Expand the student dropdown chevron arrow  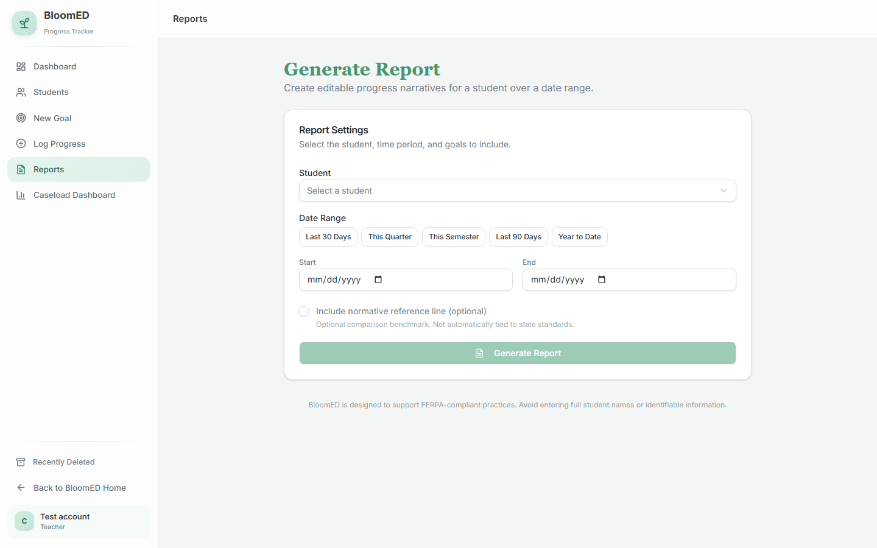pos(724,191)
